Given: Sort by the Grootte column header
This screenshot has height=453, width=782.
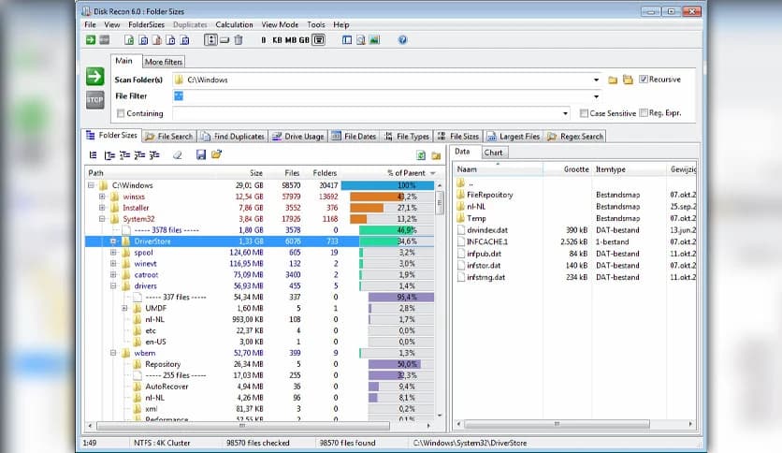Looking at the screenshot, I should 567,169.
